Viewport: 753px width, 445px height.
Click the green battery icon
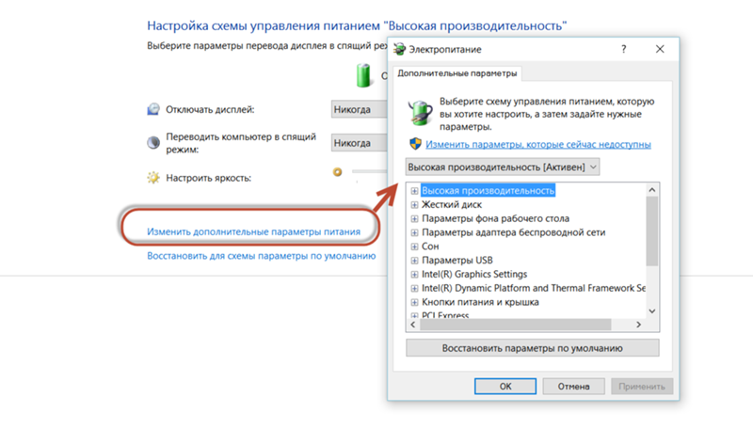tap(363, 75)
